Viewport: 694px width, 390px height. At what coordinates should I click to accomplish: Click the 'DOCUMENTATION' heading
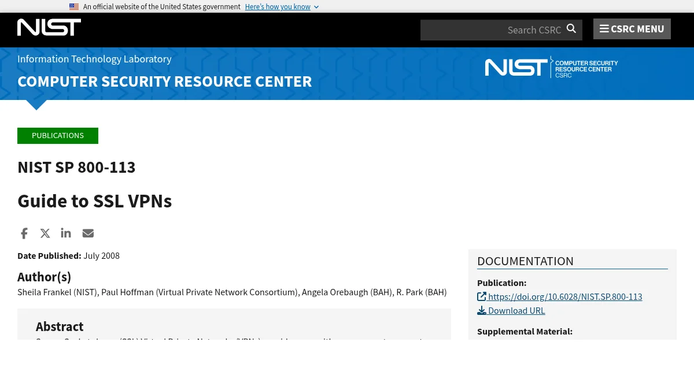pos(525,261)
